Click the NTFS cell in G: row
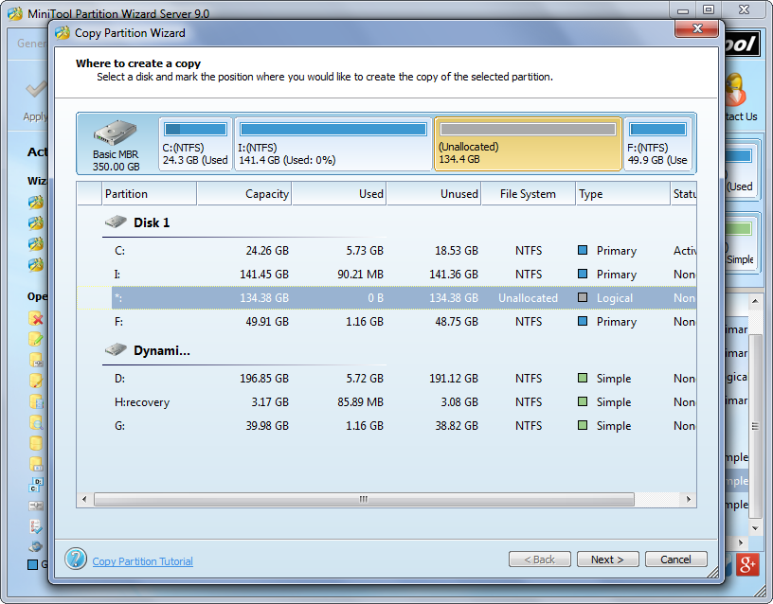The height and width of the screenshot is (604, 773). tap(529, 426)
